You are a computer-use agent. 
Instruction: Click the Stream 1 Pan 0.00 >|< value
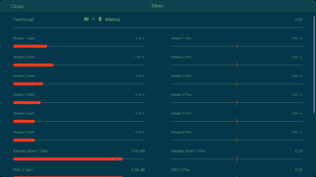[x=297, y=38]
